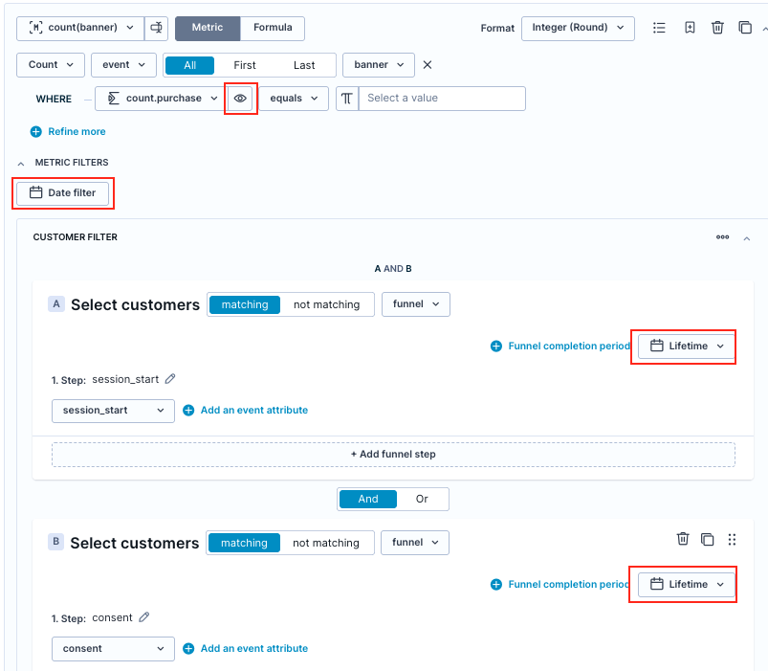Toggle the eye icon next to count.purchase
Screen dimensions: 768x671
click(x=240, y=99)
